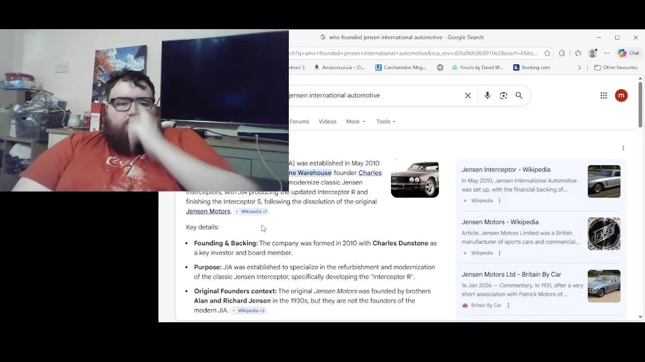Open options for Jensen Motors Wikipedia source
645x362 pixels.
[499, 253]
